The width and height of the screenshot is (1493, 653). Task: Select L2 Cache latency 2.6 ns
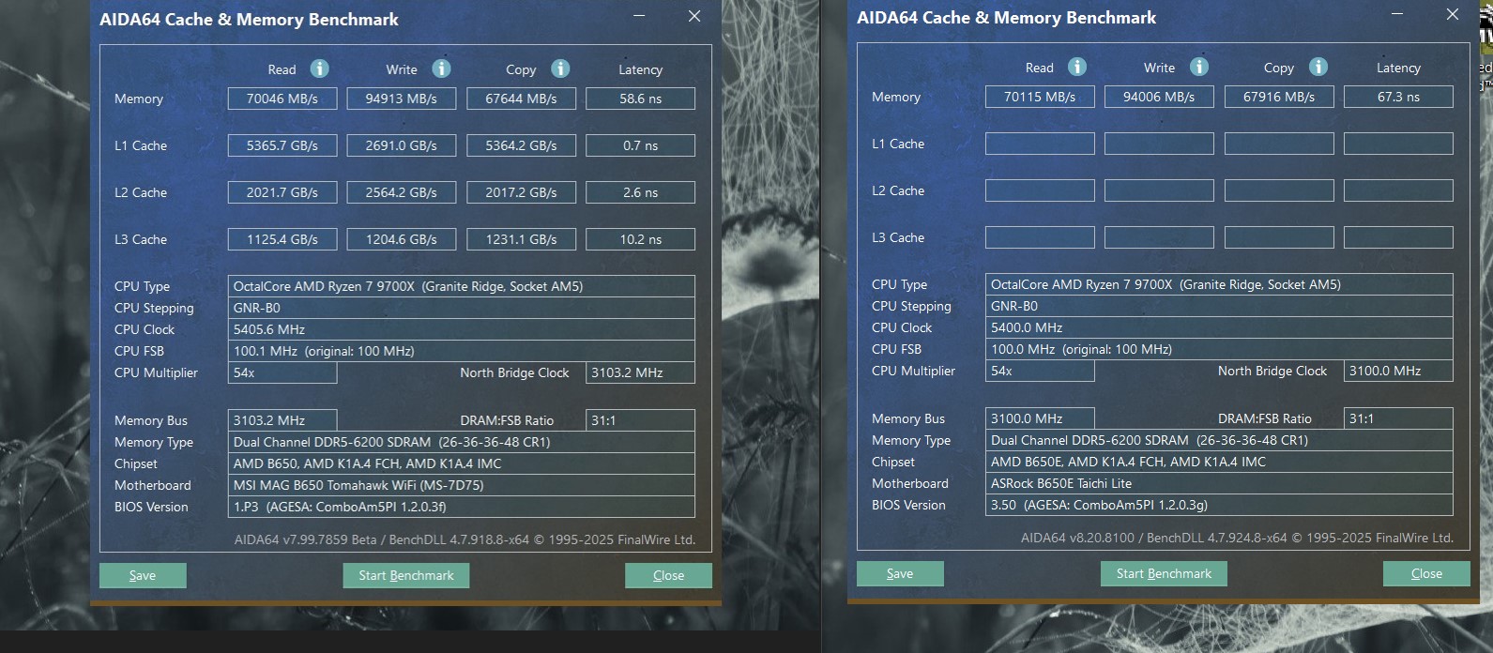[640, 192]
